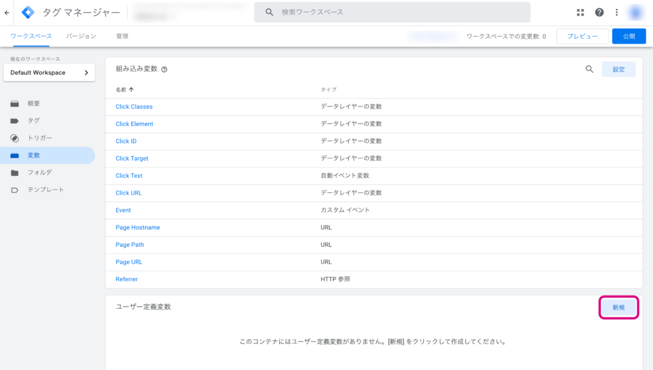Click the back arrow icon
The width and height of the screenshot is (653, 370).
point(7,12)
